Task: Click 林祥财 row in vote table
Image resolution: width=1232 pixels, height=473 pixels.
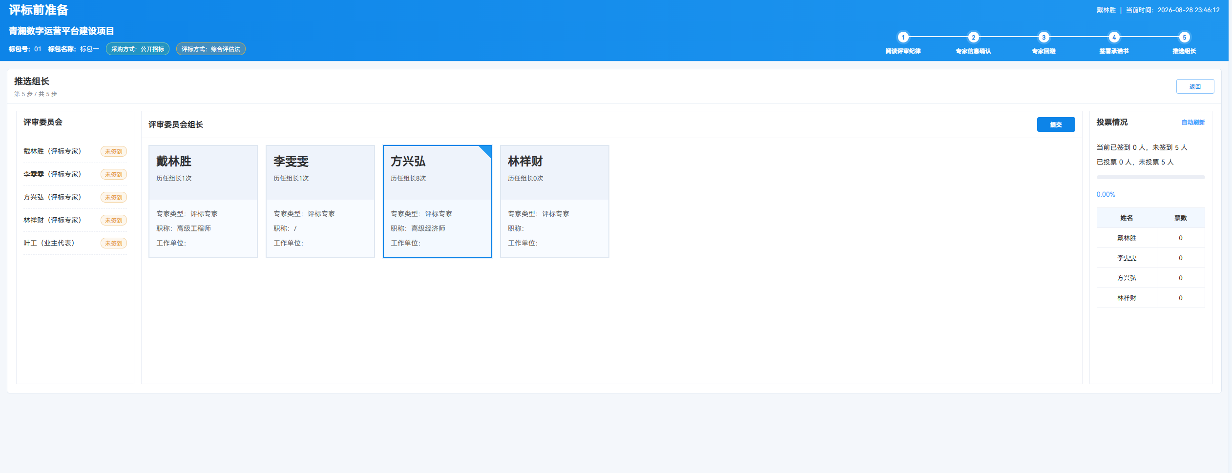Action: pyautogui.click(x=1150, y=298)
